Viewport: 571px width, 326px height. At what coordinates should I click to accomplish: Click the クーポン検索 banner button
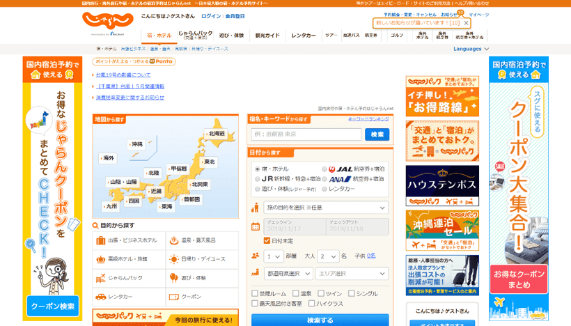tap(53, 306)
